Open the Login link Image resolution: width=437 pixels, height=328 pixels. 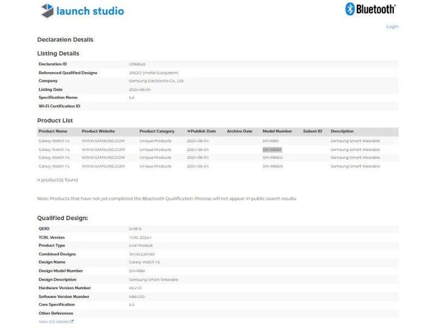tap(392, 26)
